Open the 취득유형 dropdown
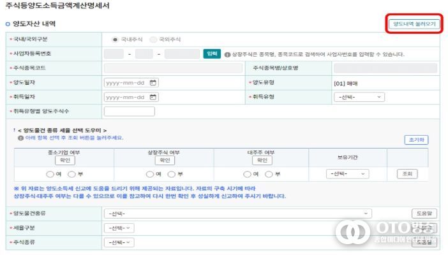448x255 pixels. click(x=359, y=97)
